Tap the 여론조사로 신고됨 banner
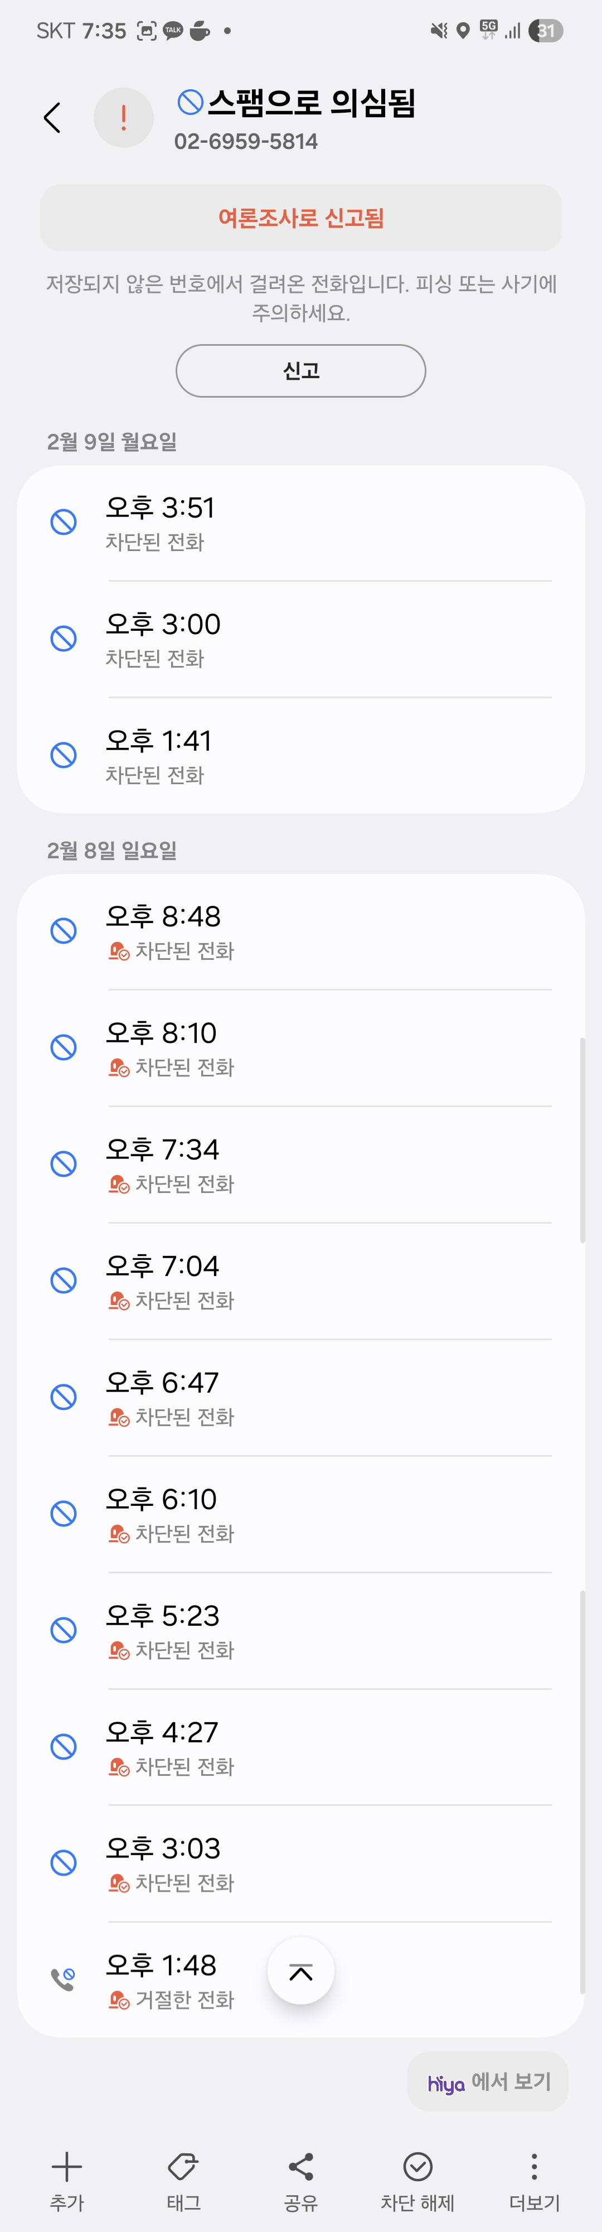Viewport: 602px width, 2232px height. click(300, 218)
